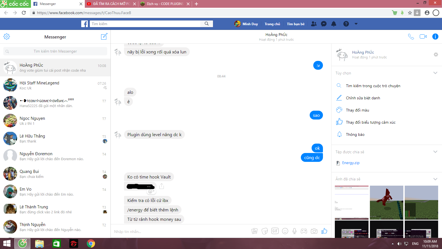Click the Facebook logo icon

85,24
